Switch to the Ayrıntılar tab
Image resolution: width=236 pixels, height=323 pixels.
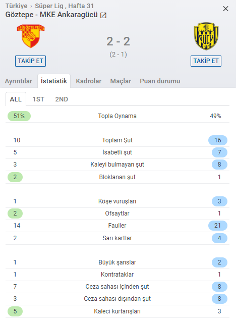(19, 81)
